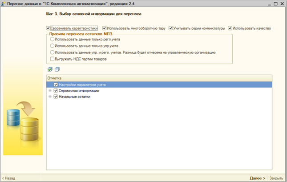
Task: Click the check all items icon
Action: 50,69
